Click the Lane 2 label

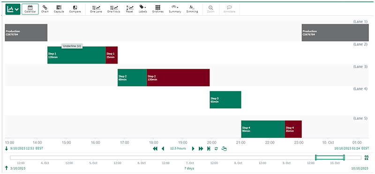(x=360, y=44)
